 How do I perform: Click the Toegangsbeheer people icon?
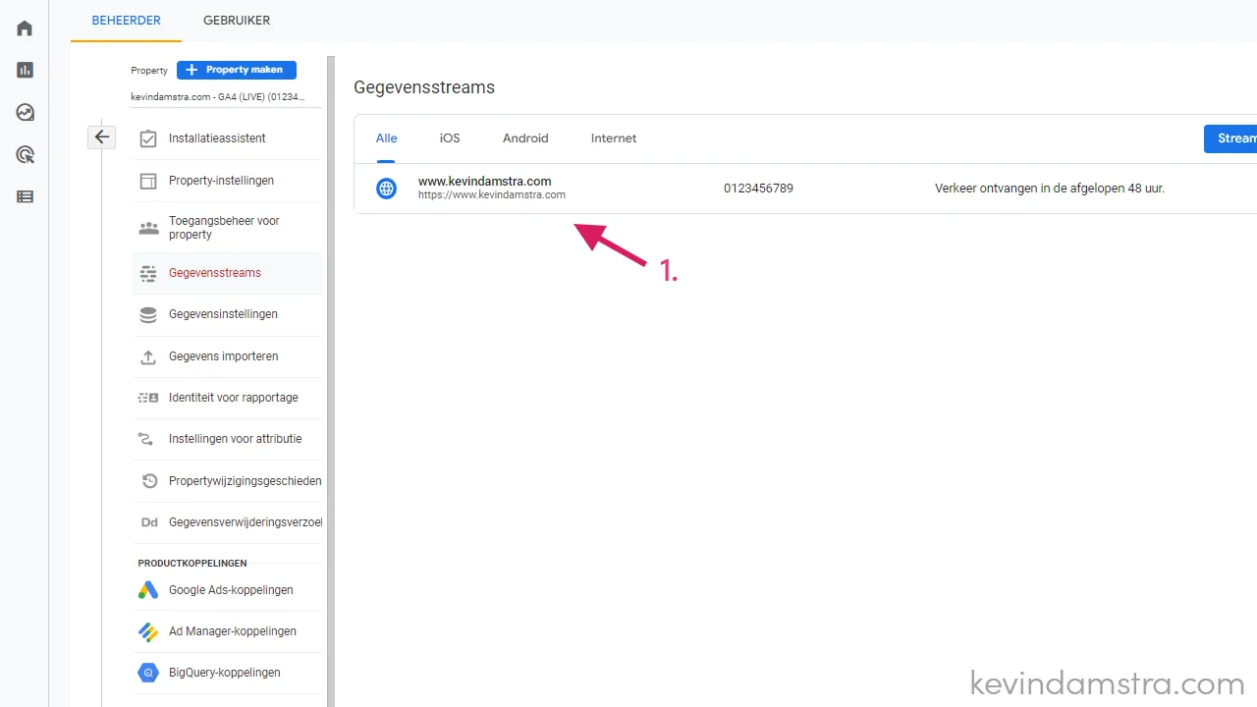tap(148, 228)
